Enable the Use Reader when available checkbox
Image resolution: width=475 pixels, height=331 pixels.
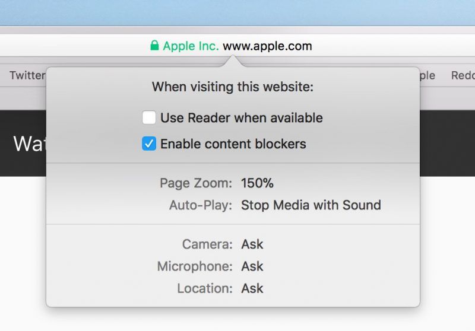[149, 118]
